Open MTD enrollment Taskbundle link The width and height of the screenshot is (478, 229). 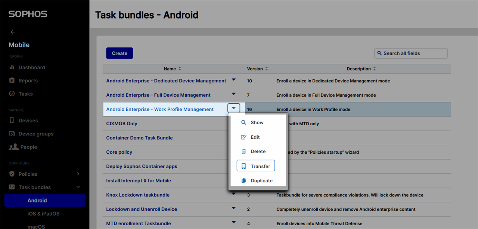(139, 223)
